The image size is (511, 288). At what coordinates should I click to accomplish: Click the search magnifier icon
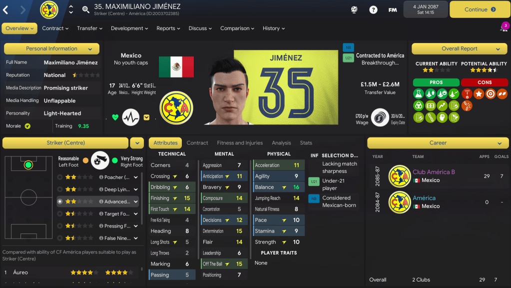(x=86, y=10)
